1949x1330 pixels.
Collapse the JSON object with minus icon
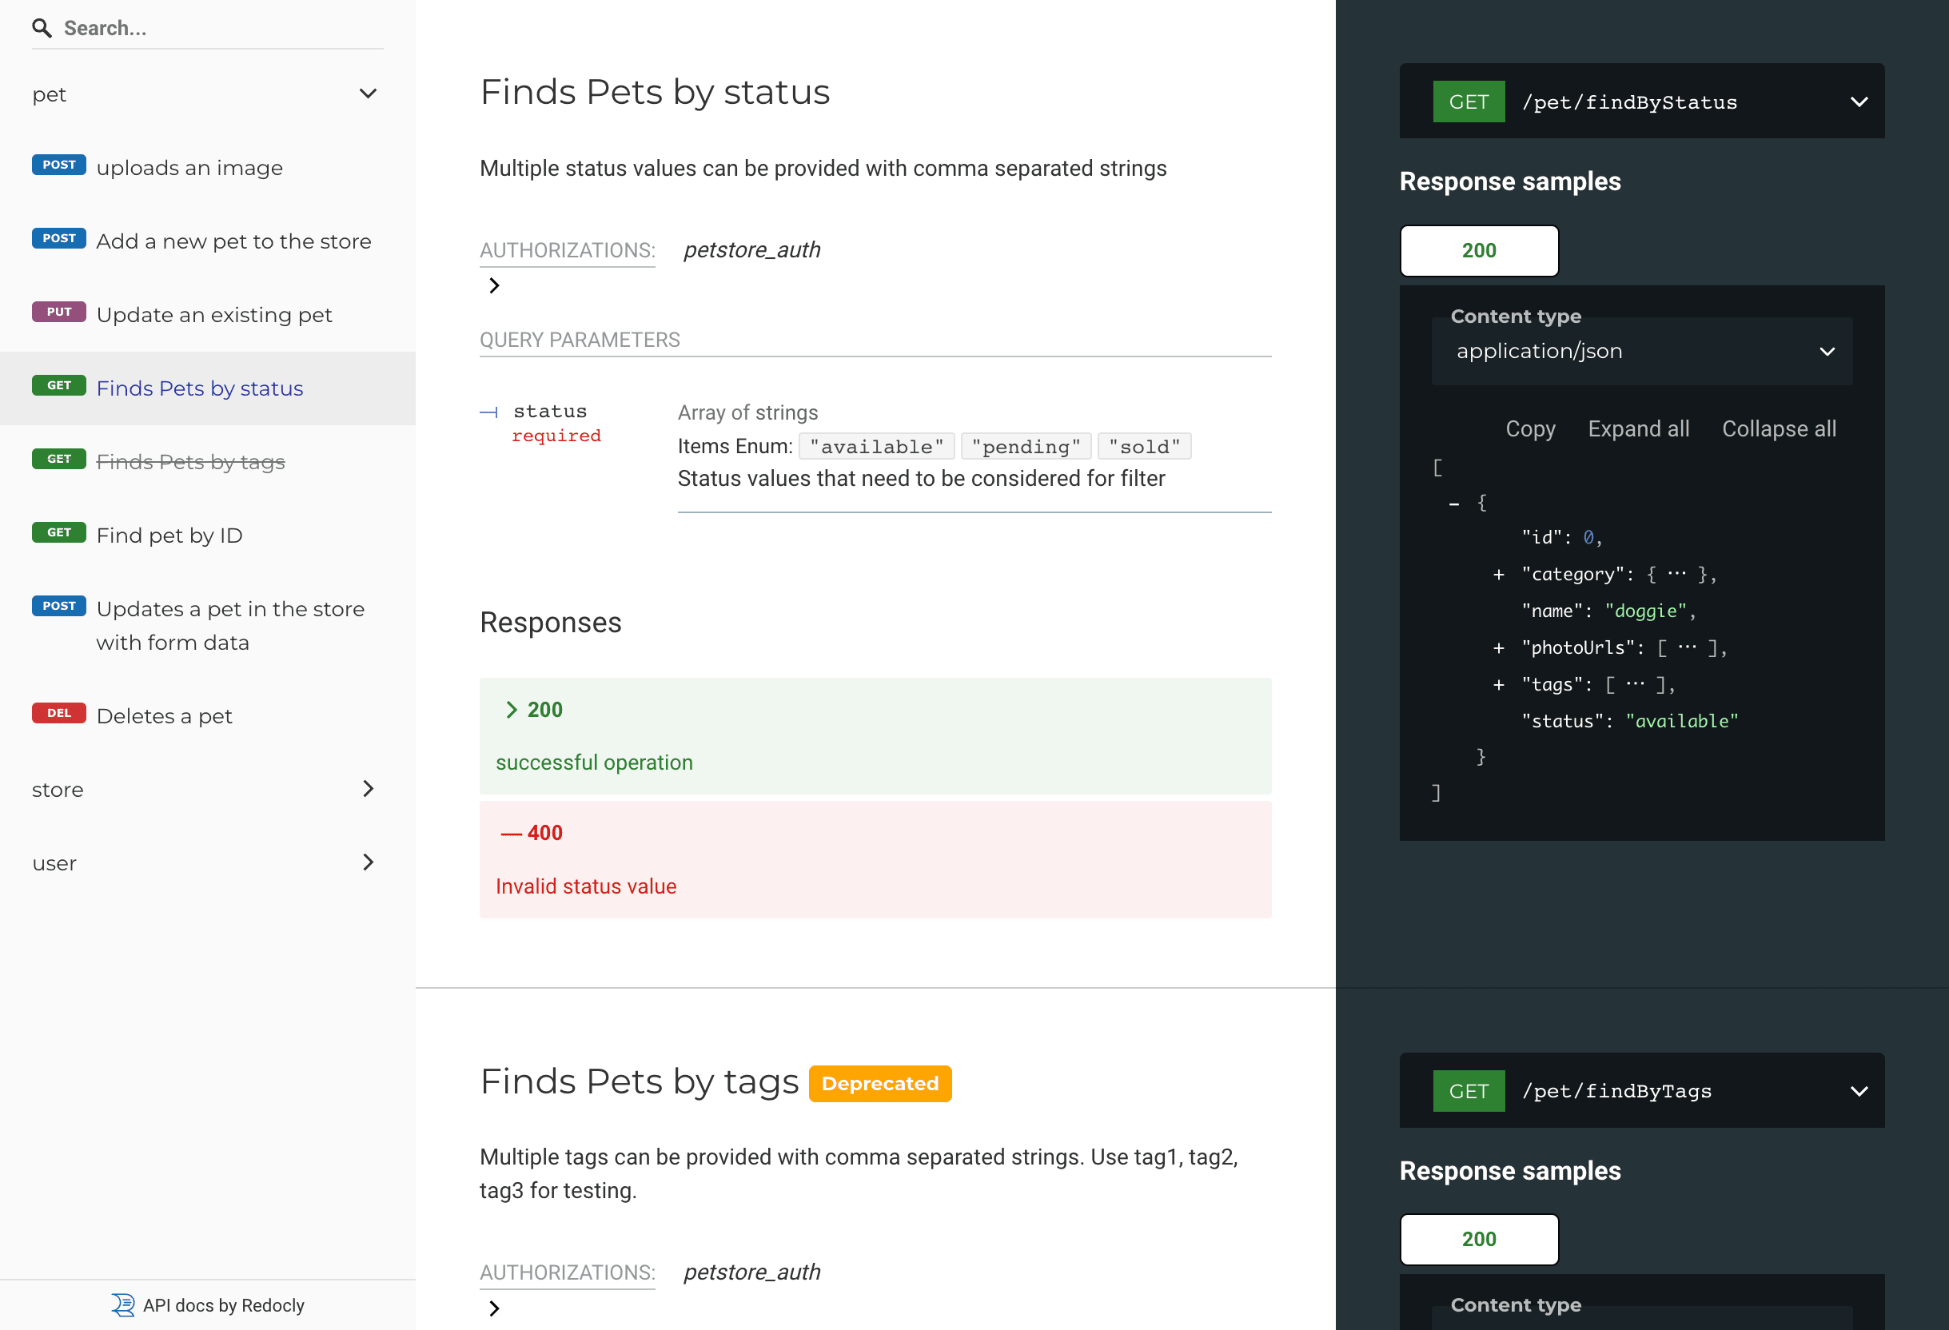pos(1454,504)
